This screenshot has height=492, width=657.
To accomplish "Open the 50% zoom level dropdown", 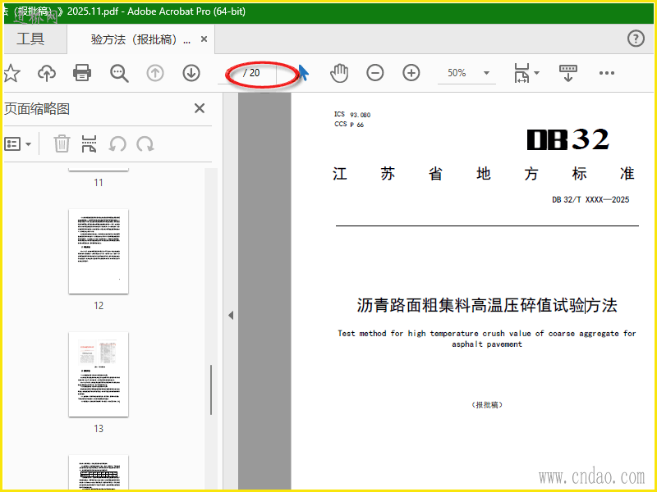I will click(466, 73).
